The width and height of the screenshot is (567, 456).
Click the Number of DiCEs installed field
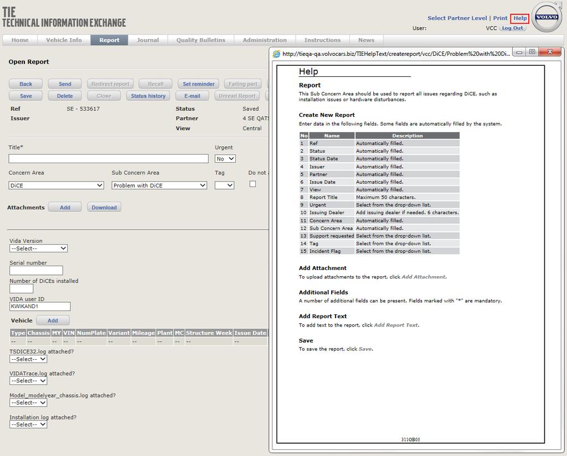click(22, 288)
